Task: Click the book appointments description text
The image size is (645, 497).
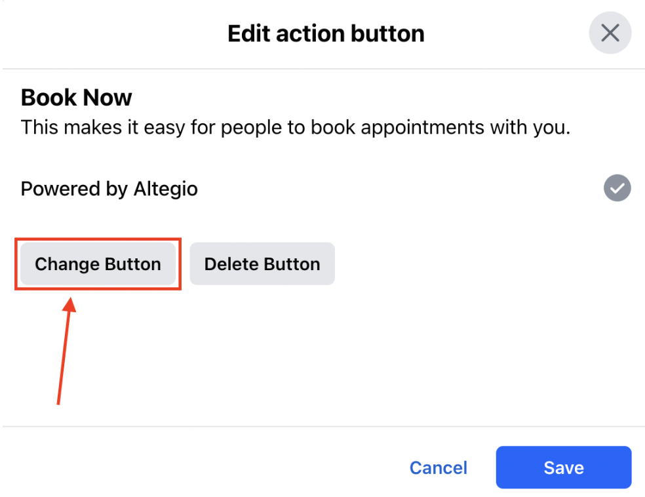Action: (x=296, y=128)
